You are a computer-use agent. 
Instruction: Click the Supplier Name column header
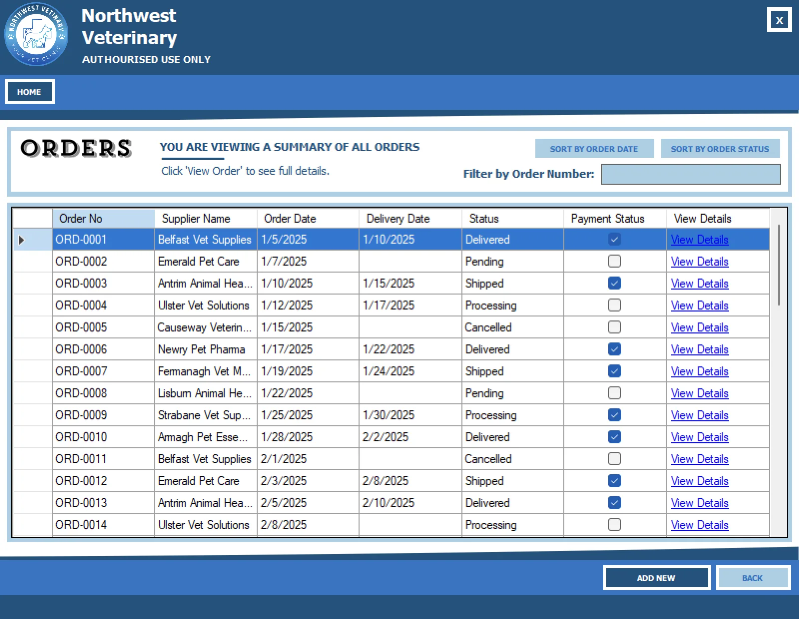[x=206, y=219]
